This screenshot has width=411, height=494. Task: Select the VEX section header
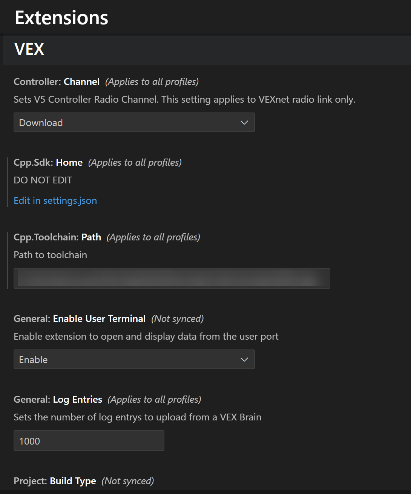(x=29, y=49)
